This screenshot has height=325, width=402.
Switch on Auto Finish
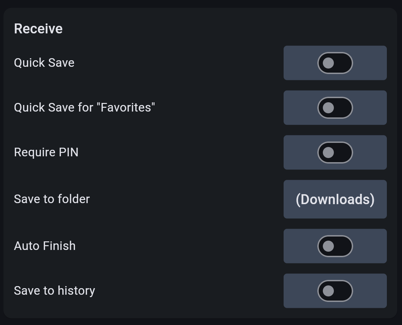(x=335, y=246)
